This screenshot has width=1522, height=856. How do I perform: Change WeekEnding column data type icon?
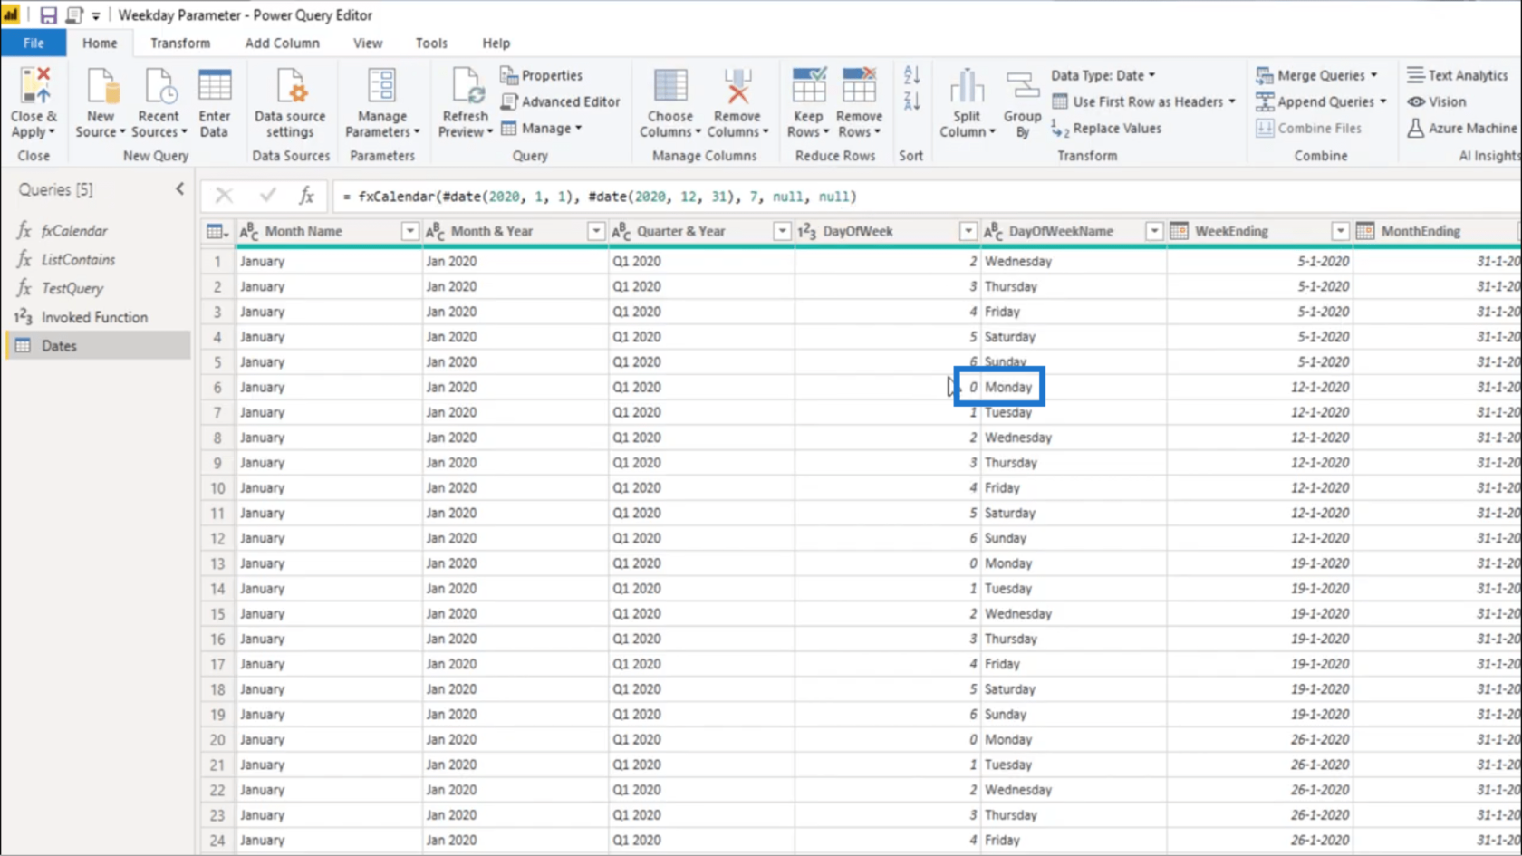[1179, 232]
